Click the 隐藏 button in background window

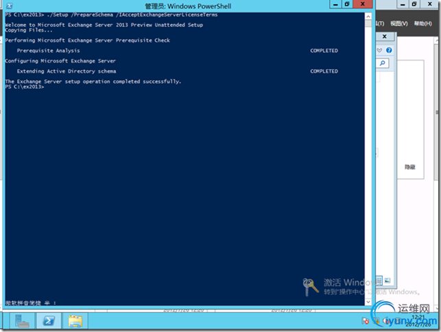[410, 167]
